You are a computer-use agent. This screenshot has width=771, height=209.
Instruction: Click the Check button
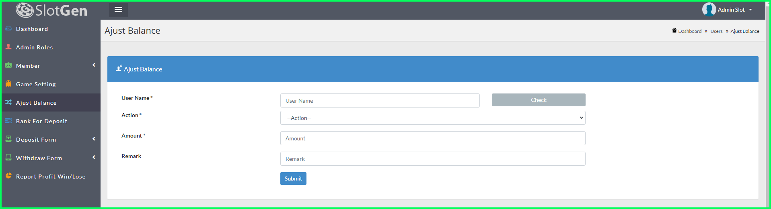tap(539, 100)
